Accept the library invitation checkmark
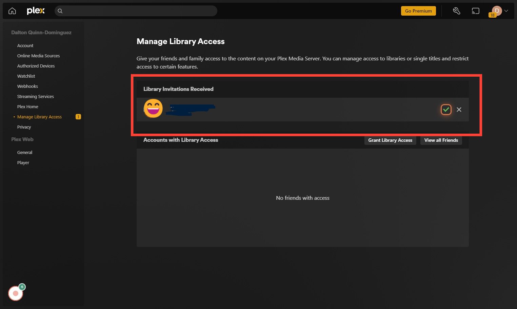Image resolution: width=517 pixels, height=309 pixels. (446, 110)
